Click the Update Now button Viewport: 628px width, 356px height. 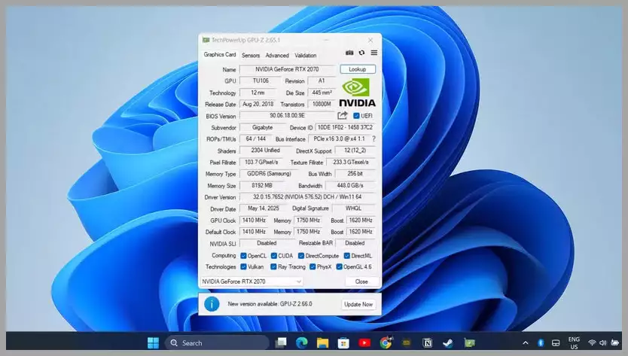click(x=358, y=304)
